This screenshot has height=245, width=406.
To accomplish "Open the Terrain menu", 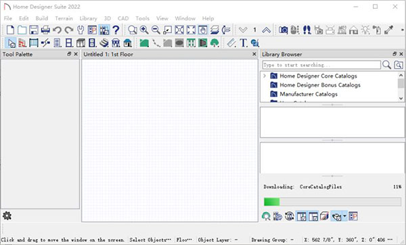I will pyautogui.click(x=64, y=18).
